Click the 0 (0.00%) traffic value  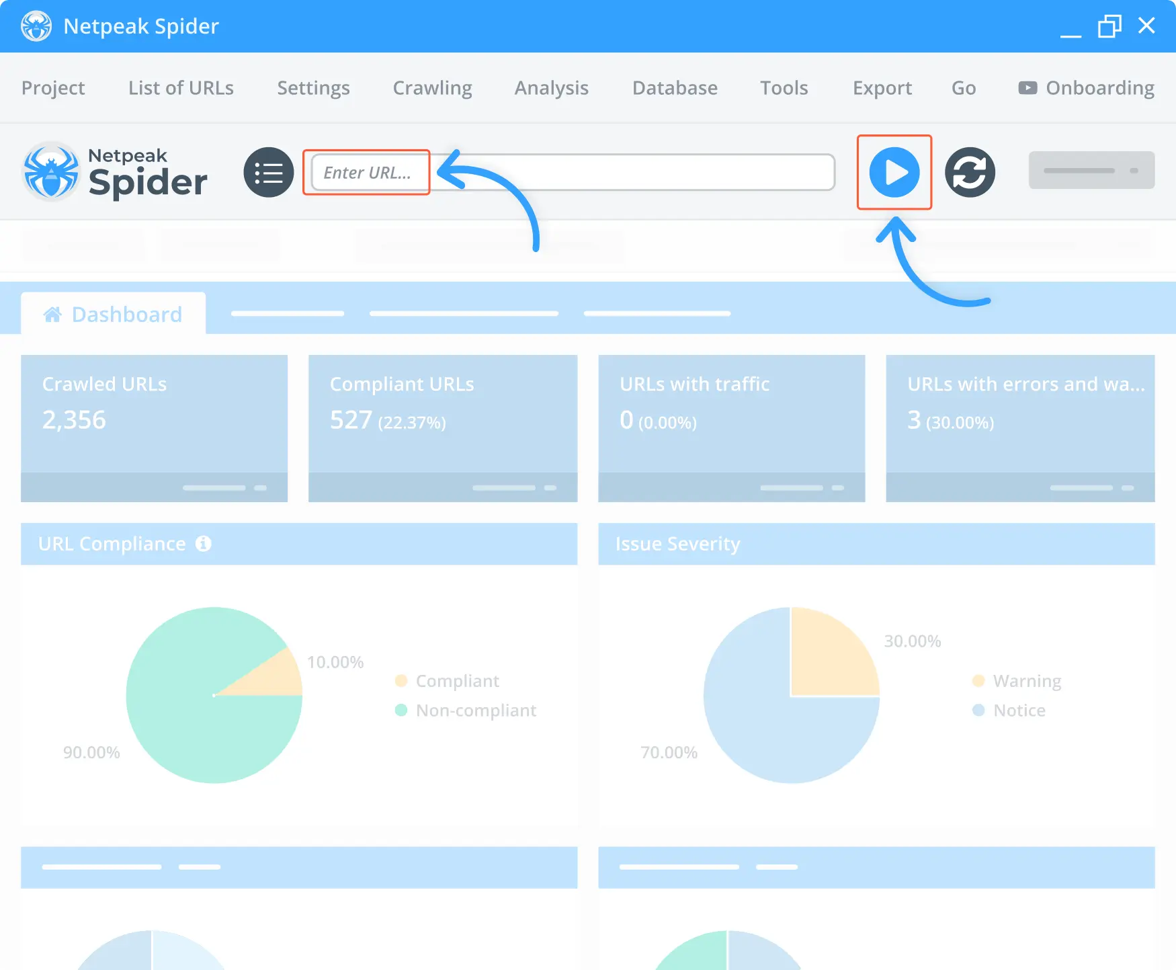pos(658,420)
